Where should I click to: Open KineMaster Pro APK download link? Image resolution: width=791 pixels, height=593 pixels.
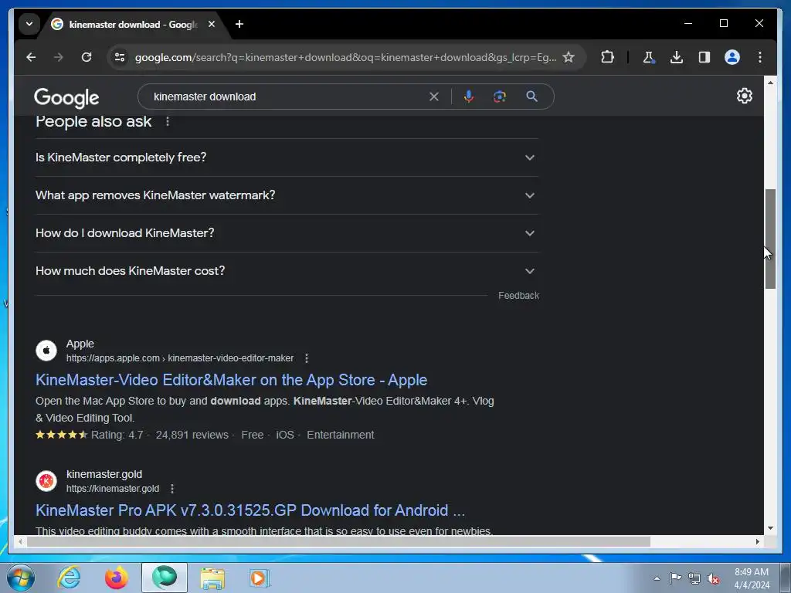pyautogui.click(x=250, y=510)
